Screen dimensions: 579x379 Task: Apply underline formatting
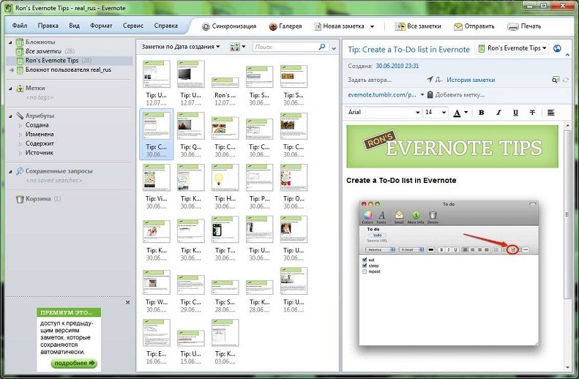click(515, 113)
